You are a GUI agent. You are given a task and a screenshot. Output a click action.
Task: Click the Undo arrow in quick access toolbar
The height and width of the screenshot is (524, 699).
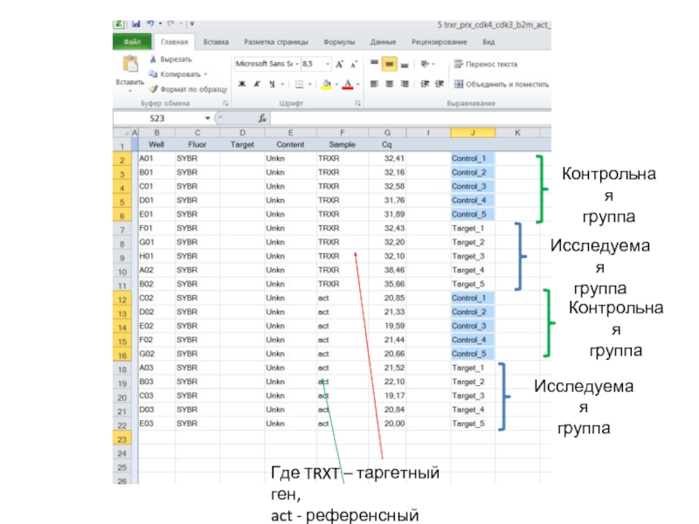pos(151,24)
